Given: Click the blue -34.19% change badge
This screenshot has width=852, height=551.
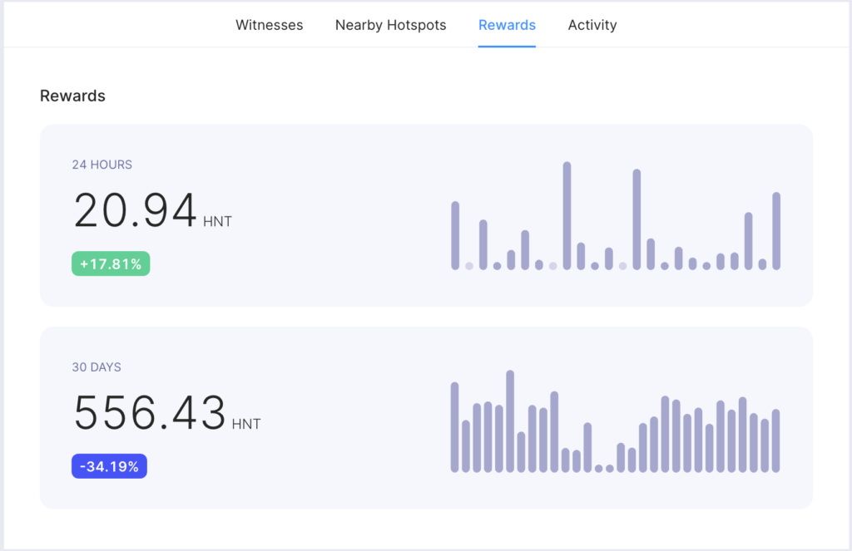Looking at the screenshot, I should [109, 466].
